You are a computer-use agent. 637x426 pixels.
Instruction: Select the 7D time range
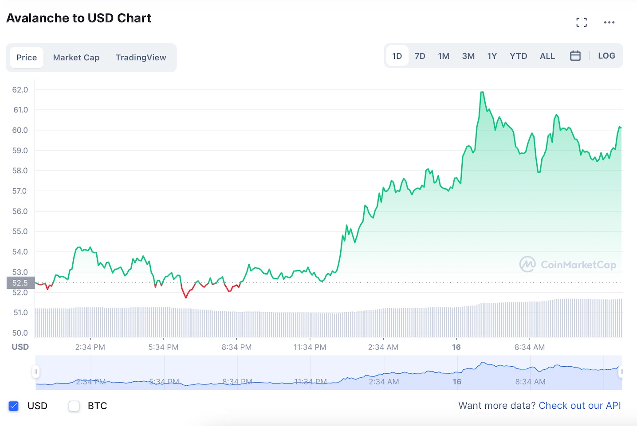pos(420,56)
